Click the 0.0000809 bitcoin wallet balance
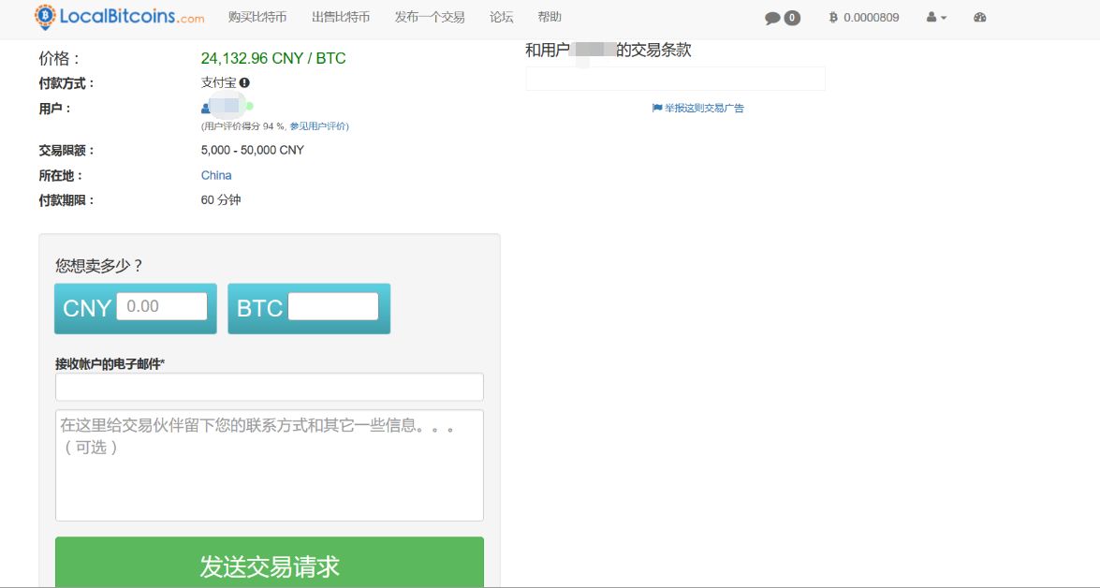 pos(863,18)
